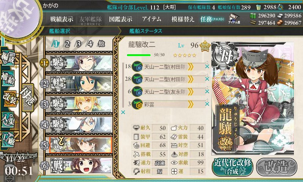Image resolution: width=303 pixels, height=182 pixels.
Task: Open the 補給 resupply sidebar icon
Action: pyautogui.click(x=8, y=78)
